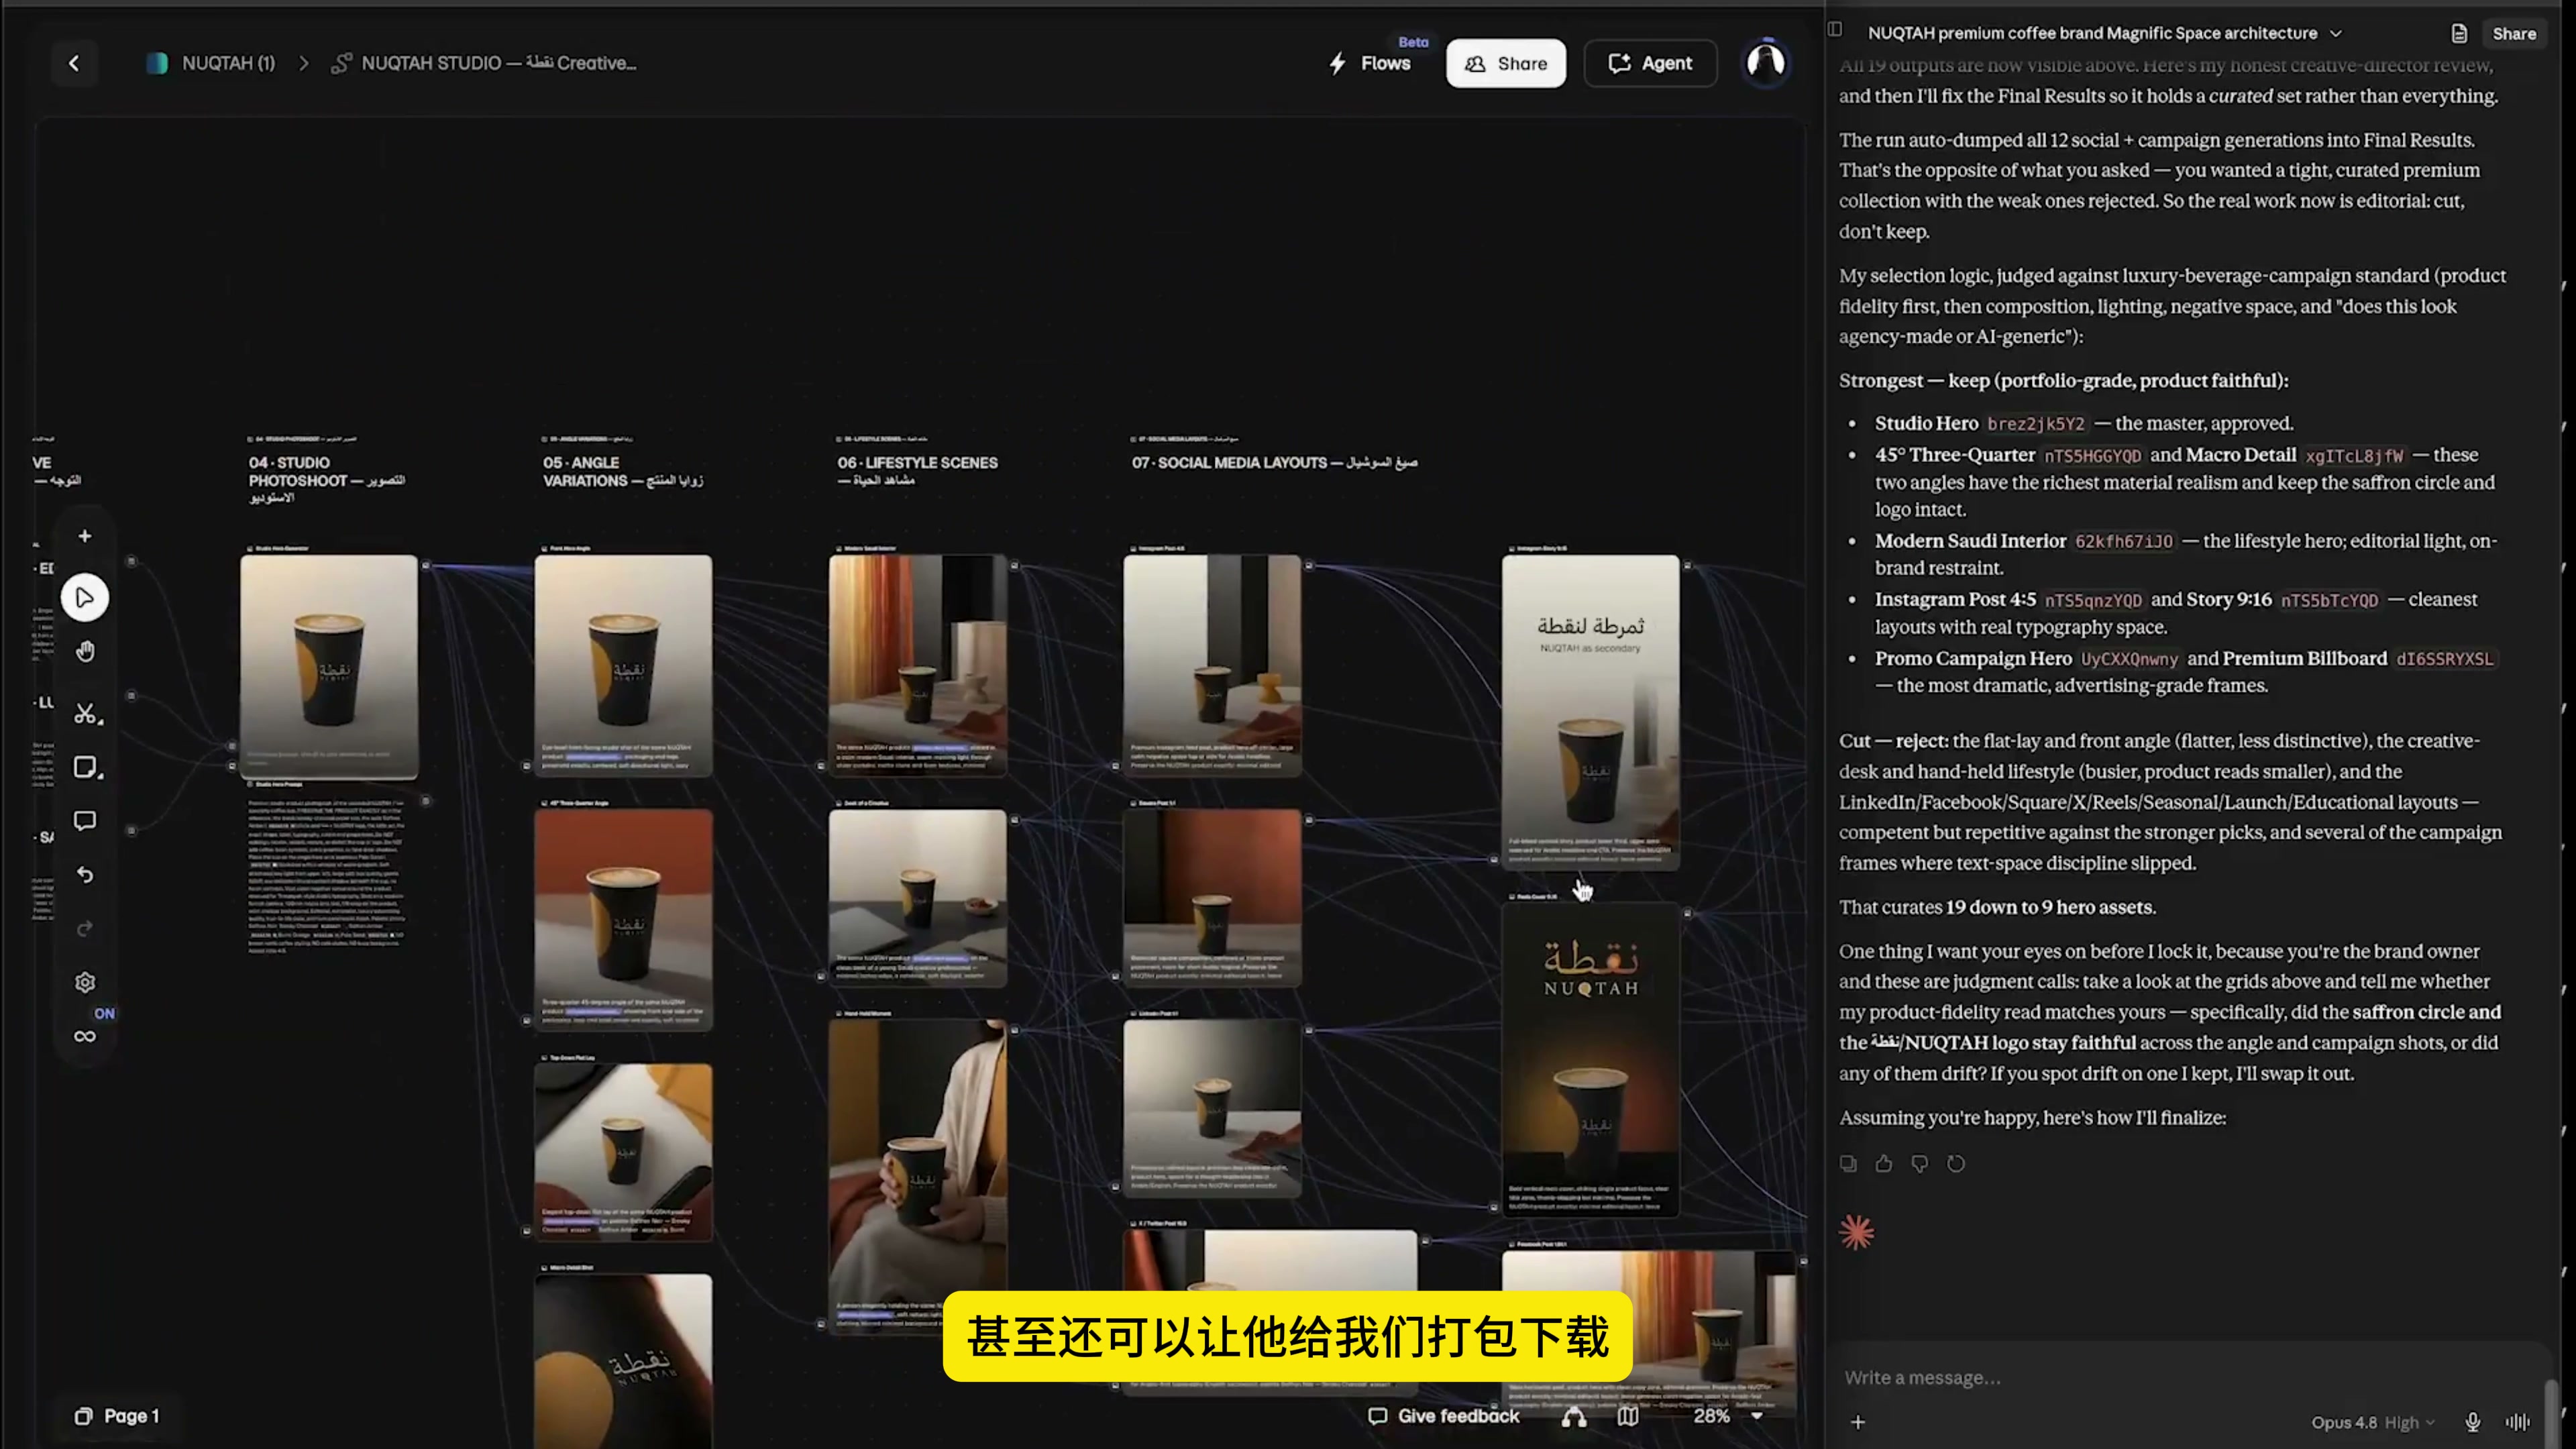Select the Instagram Story 9:16 Arabic headline thumbnail
Viewport: 2576px width, 1449px height.
[1591, 712]
